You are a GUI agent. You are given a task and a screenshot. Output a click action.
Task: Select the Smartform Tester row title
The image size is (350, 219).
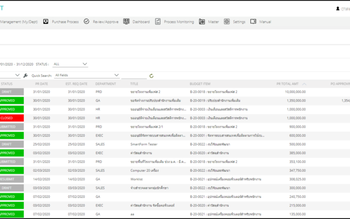144,144
